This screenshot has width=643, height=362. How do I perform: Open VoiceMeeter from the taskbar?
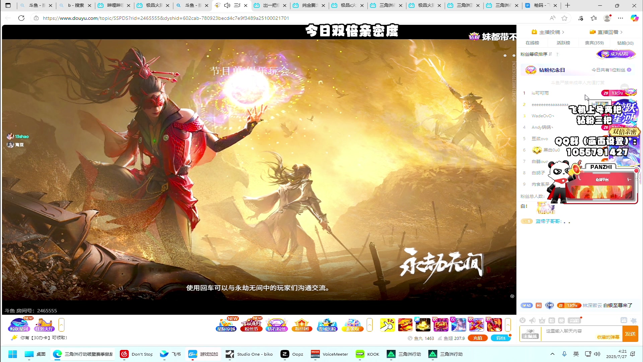[x=330, y=354]
